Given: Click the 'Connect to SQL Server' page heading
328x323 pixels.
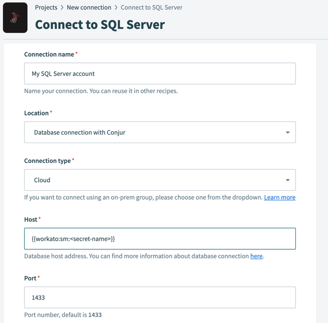Looking at the screenshot, I should (100, 25).
